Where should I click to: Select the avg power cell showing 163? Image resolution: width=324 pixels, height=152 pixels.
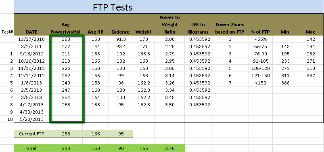(x=66, y=39)
